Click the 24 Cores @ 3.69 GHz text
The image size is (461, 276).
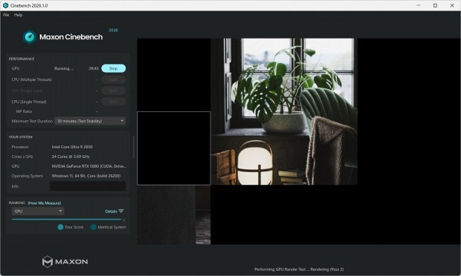coord(71,157)
